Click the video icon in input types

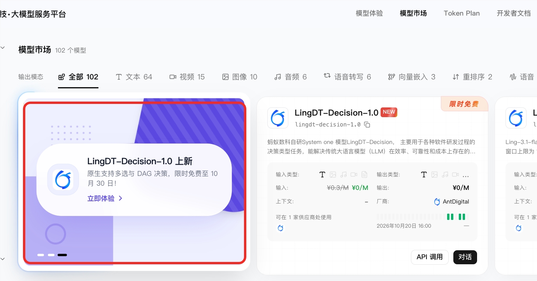point(354,175)
